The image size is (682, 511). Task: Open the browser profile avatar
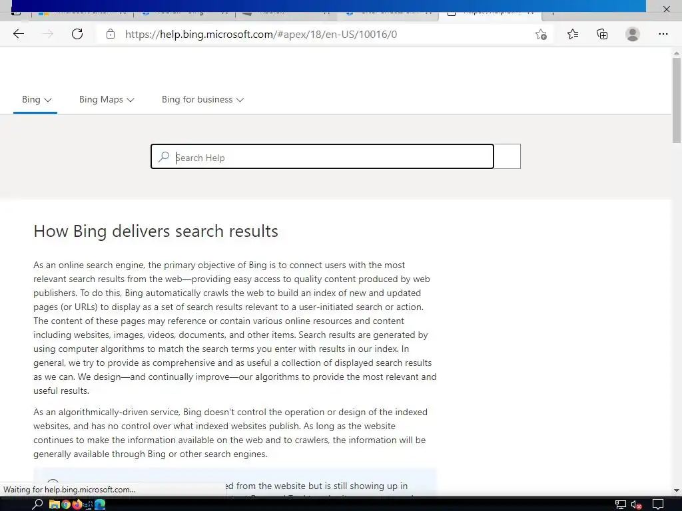633,34
